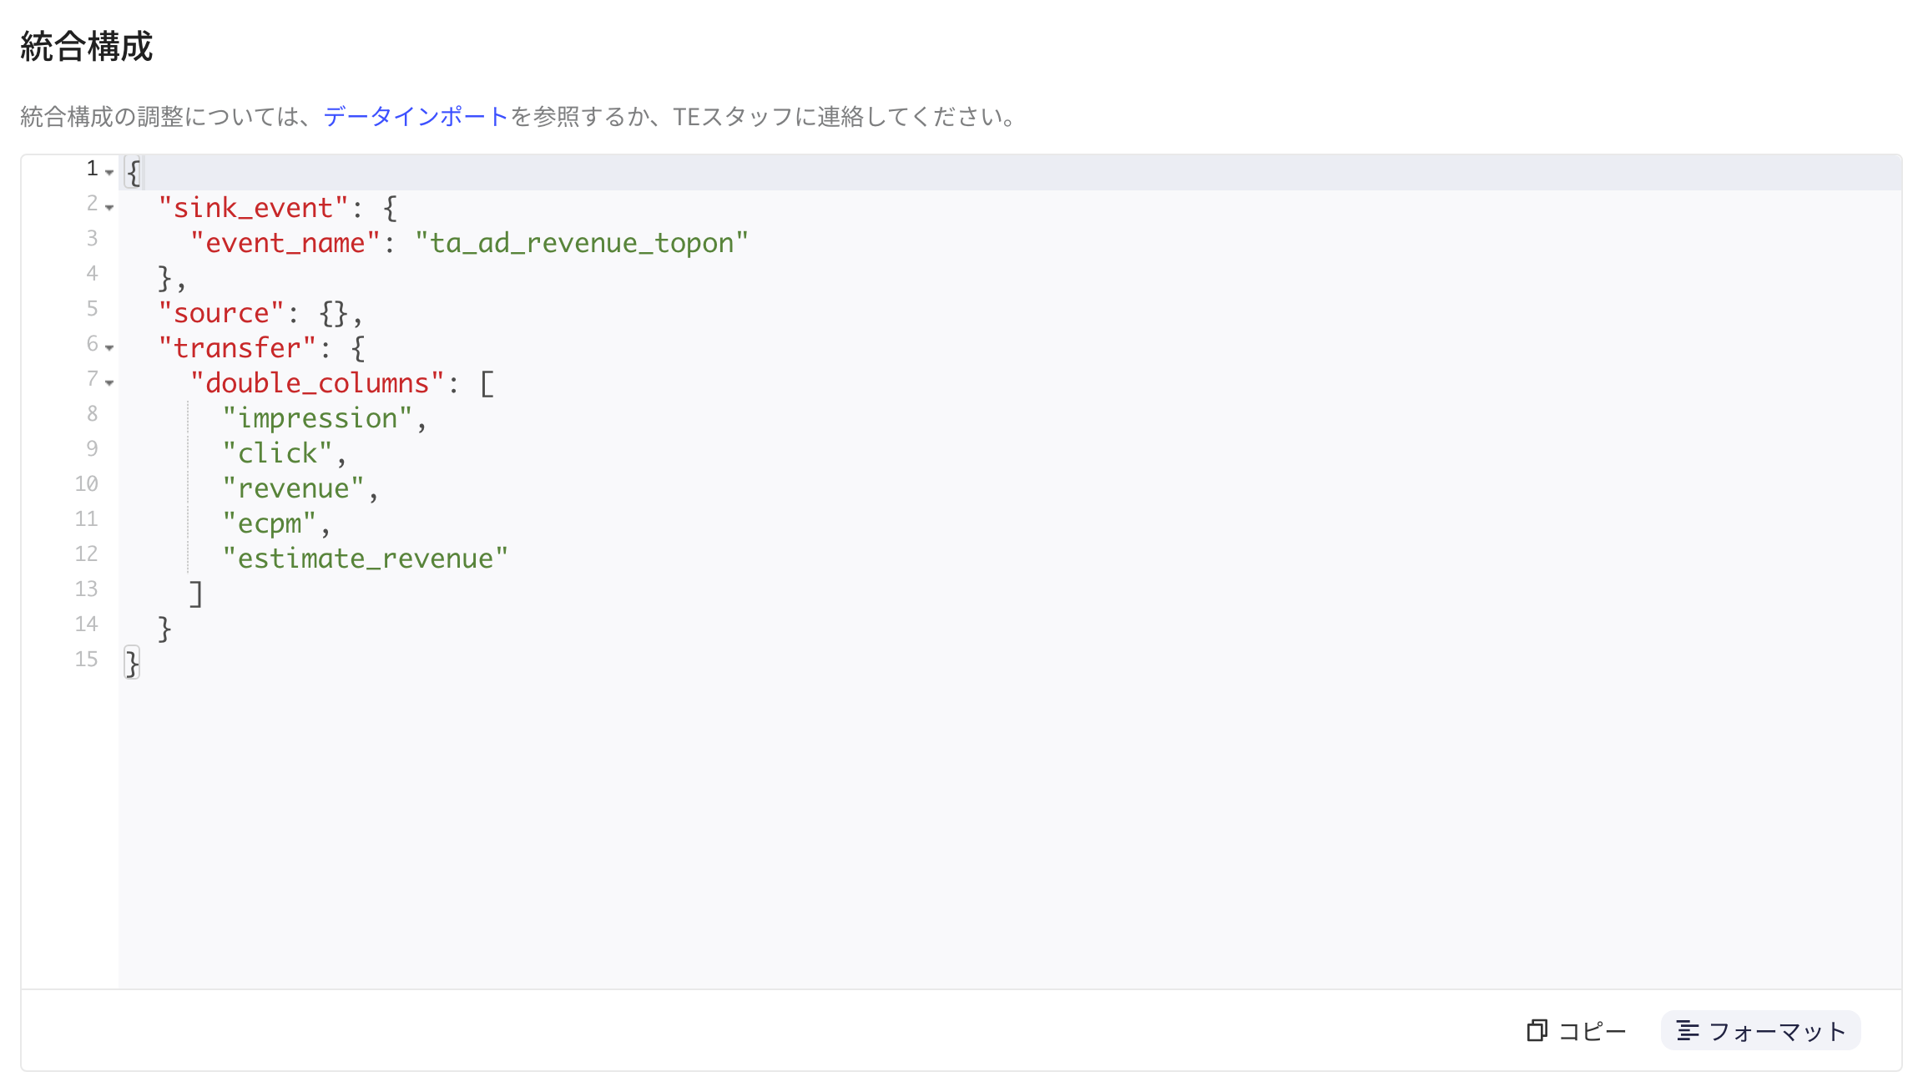Screen dimensions: 1923x1092
Task: Collapse the double_columns fold arrow on line 7
Action: [109, 383]
